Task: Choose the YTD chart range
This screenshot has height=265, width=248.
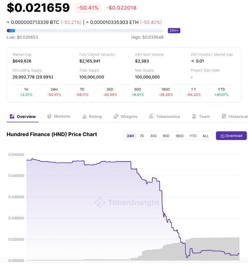Action: pyautogui.click(x=193, y=136)
